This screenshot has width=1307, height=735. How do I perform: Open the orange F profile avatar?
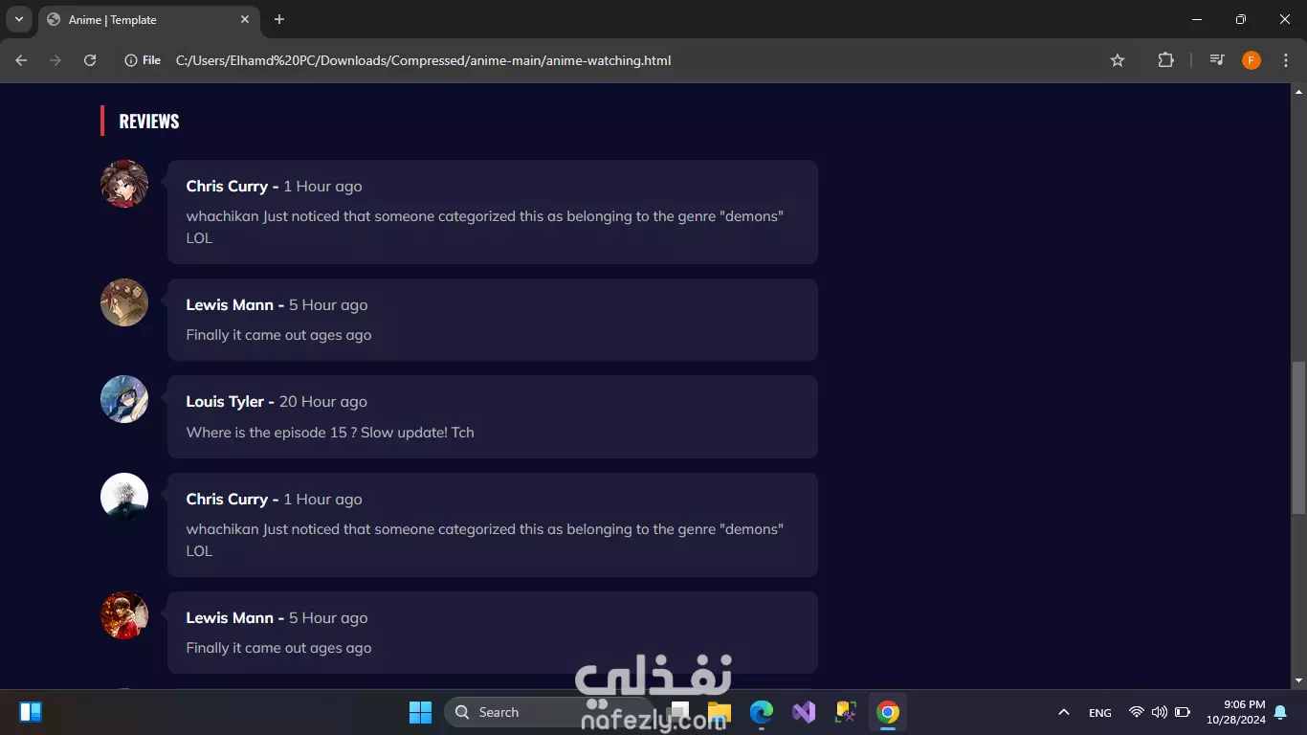click(1252, 60)
